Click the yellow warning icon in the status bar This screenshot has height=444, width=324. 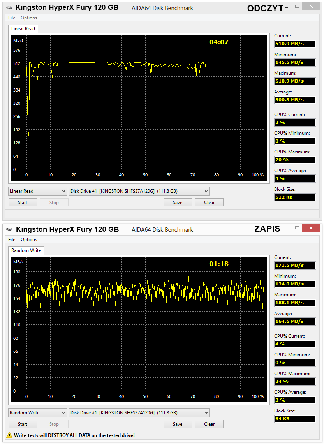(x=9, y=435)
